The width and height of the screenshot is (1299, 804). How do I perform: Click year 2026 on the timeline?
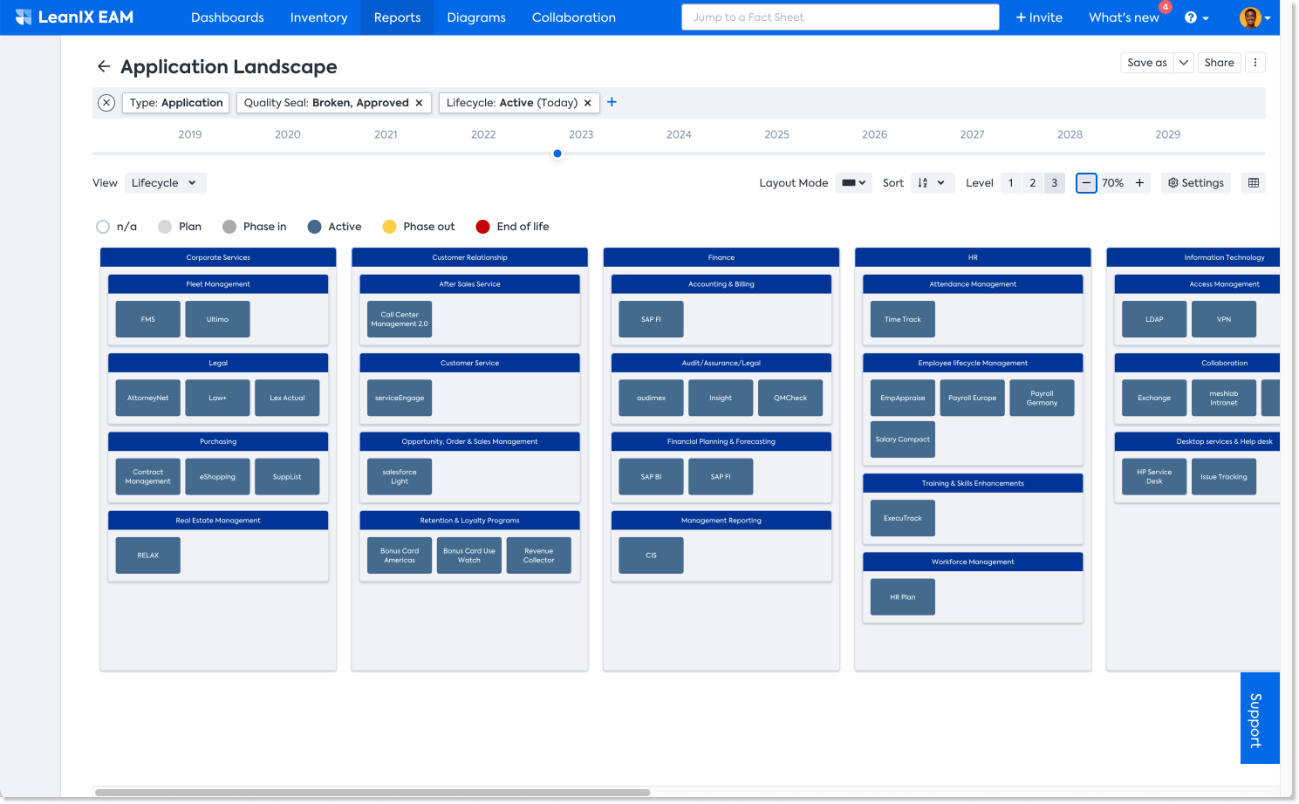coord(874,134)
